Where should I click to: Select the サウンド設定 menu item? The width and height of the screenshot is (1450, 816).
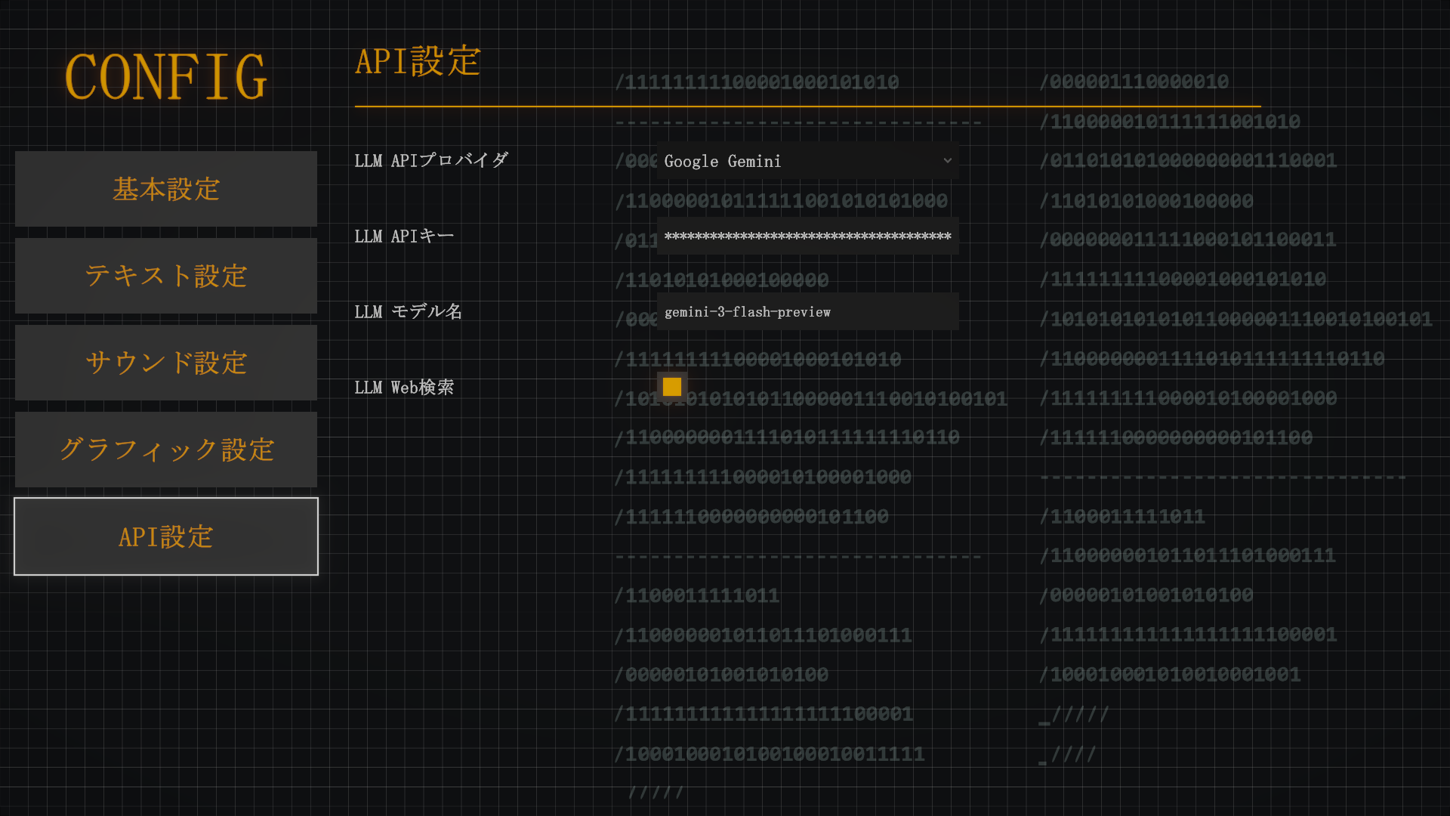[x=166, y=363]
